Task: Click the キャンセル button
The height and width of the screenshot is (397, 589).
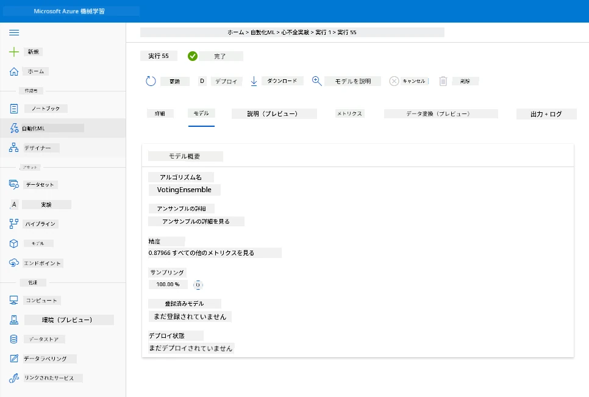Action: (x=414, y=81)
